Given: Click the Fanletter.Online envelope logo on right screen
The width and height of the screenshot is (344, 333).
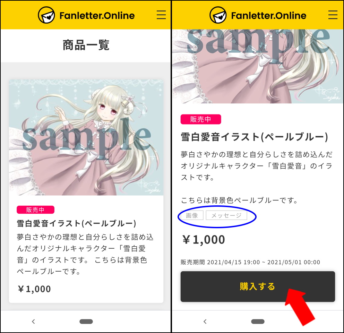Looking at the screenshot, I should click(x=218, y=15).
